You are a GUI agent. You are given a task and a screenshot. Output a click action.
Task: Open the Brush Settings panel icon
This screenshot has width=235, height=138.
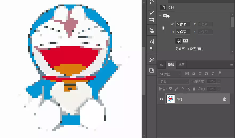pyautogui.click(x=151, y=20)
